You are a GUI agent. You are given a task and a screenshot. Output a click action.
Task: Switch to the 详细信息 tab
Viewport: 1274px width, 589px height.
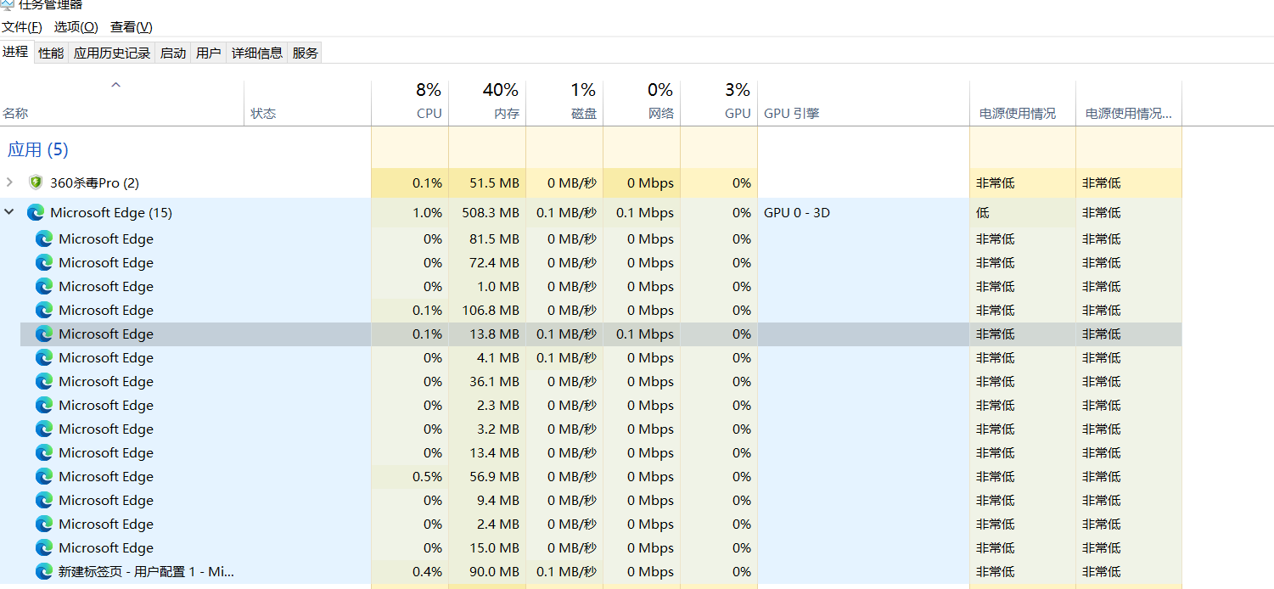coord(257,53)
